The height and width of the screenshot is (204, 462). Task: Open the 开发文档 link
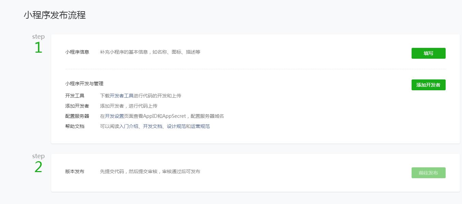(153, 126)
